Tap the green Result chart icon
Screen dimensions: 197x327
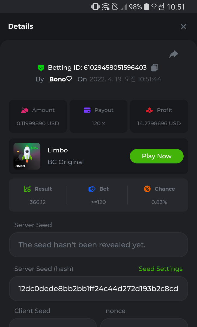pyautogui.click(x=27, y=189)
